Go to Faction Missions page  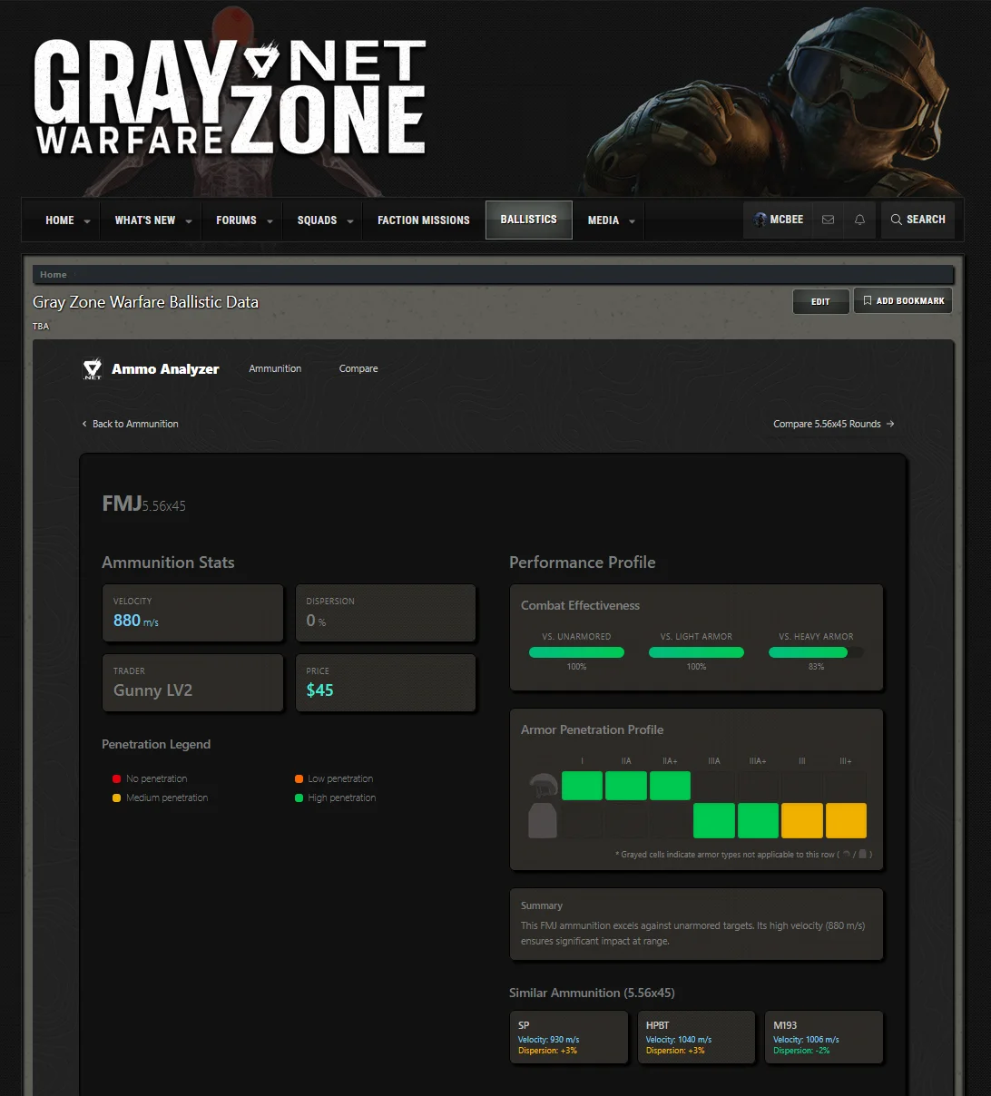click(x=424, y=220)
